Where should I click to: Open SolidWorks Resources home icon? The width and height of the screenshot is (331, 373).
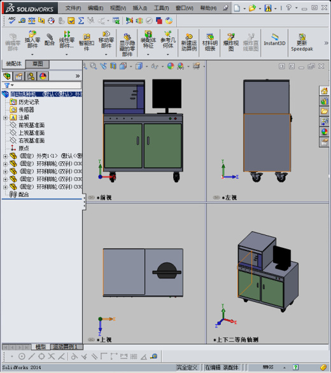324,91
